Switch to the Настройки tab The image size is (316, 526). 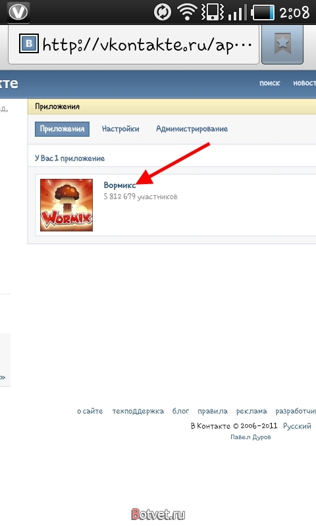(120, 129)
